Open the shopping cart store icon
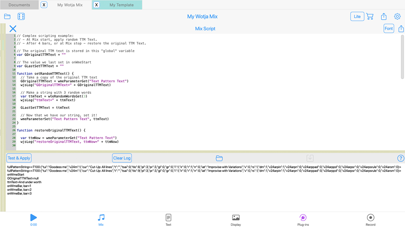 pos(370,17)
